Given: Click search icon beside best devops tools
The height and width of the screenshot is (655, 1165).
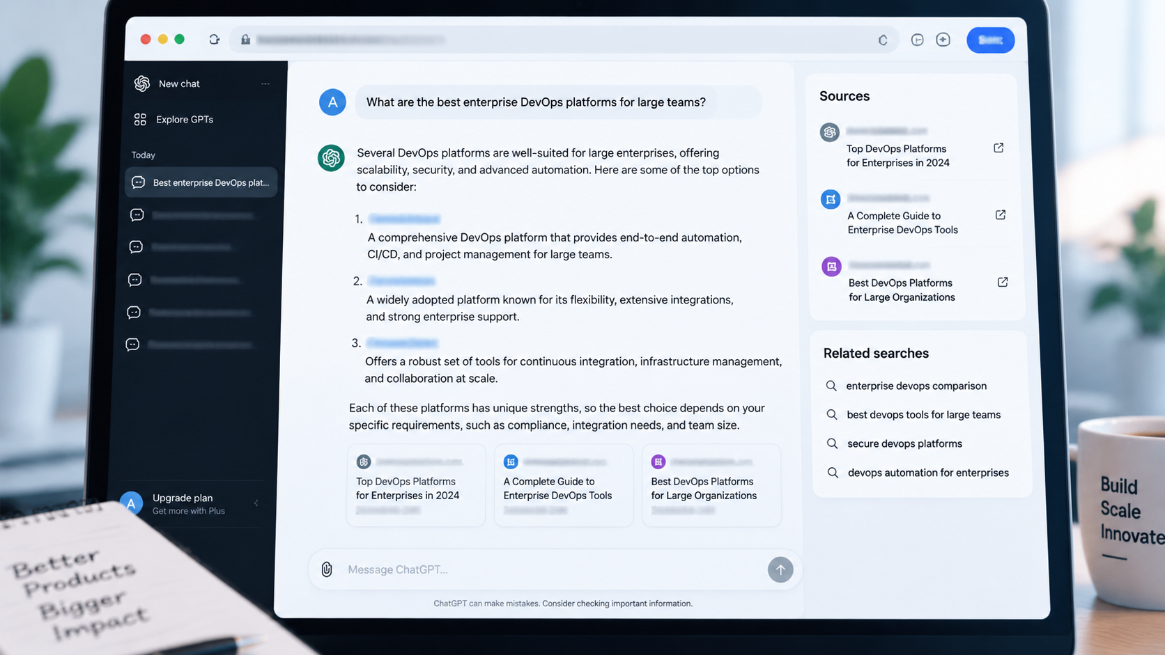Looking at the screenshot, I should 832,415.
